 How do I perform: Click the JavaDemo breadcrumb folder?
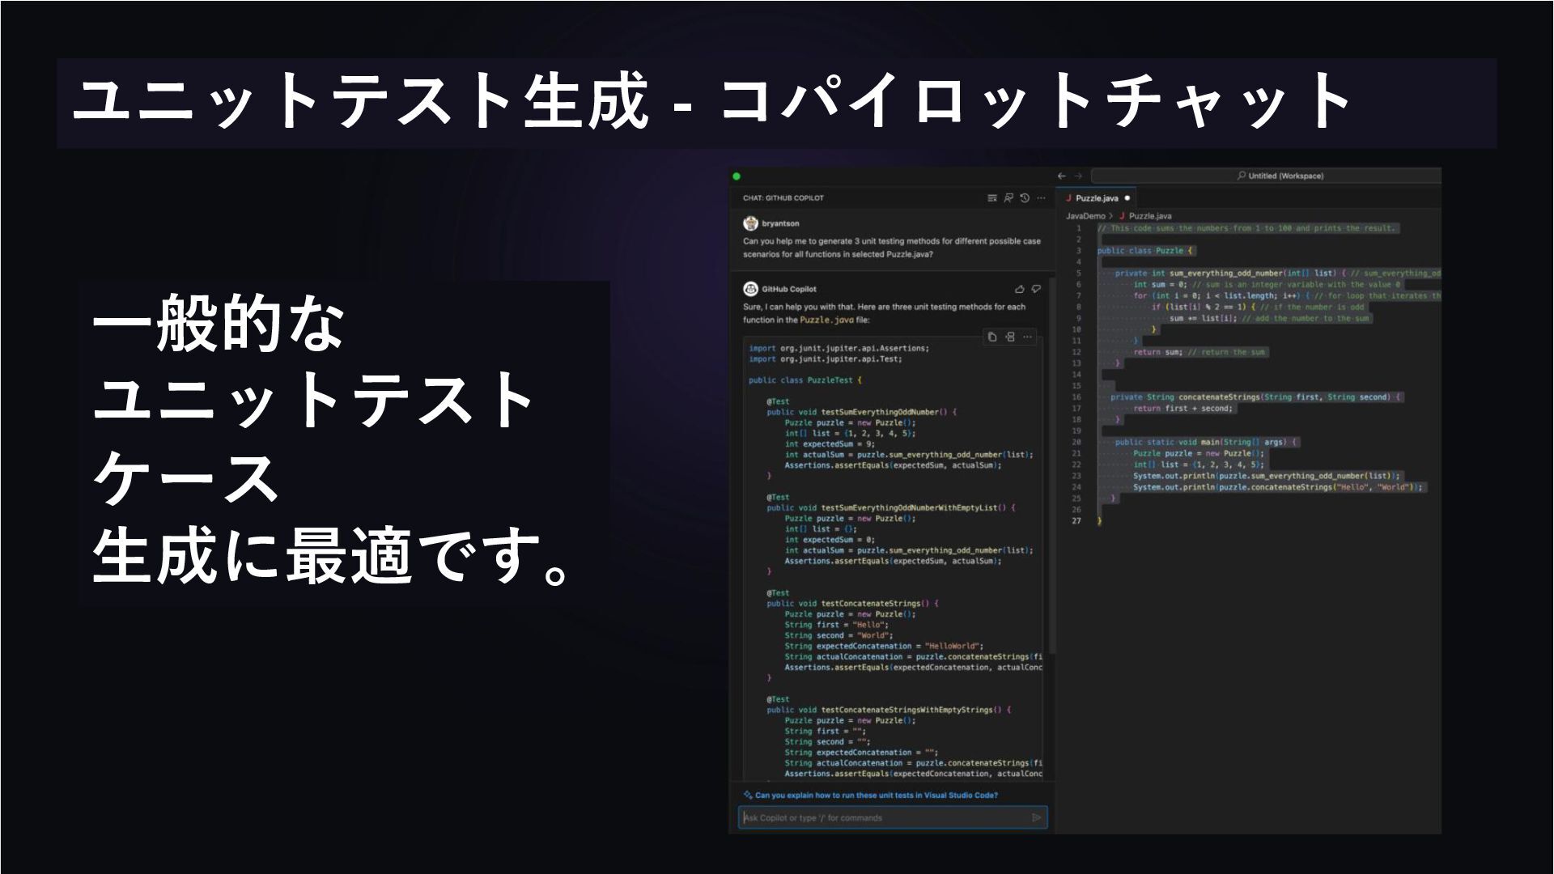click(1085, 216)
